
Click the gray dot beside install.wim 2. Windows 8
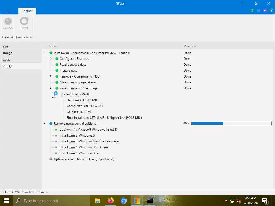[x=56, y=135]
